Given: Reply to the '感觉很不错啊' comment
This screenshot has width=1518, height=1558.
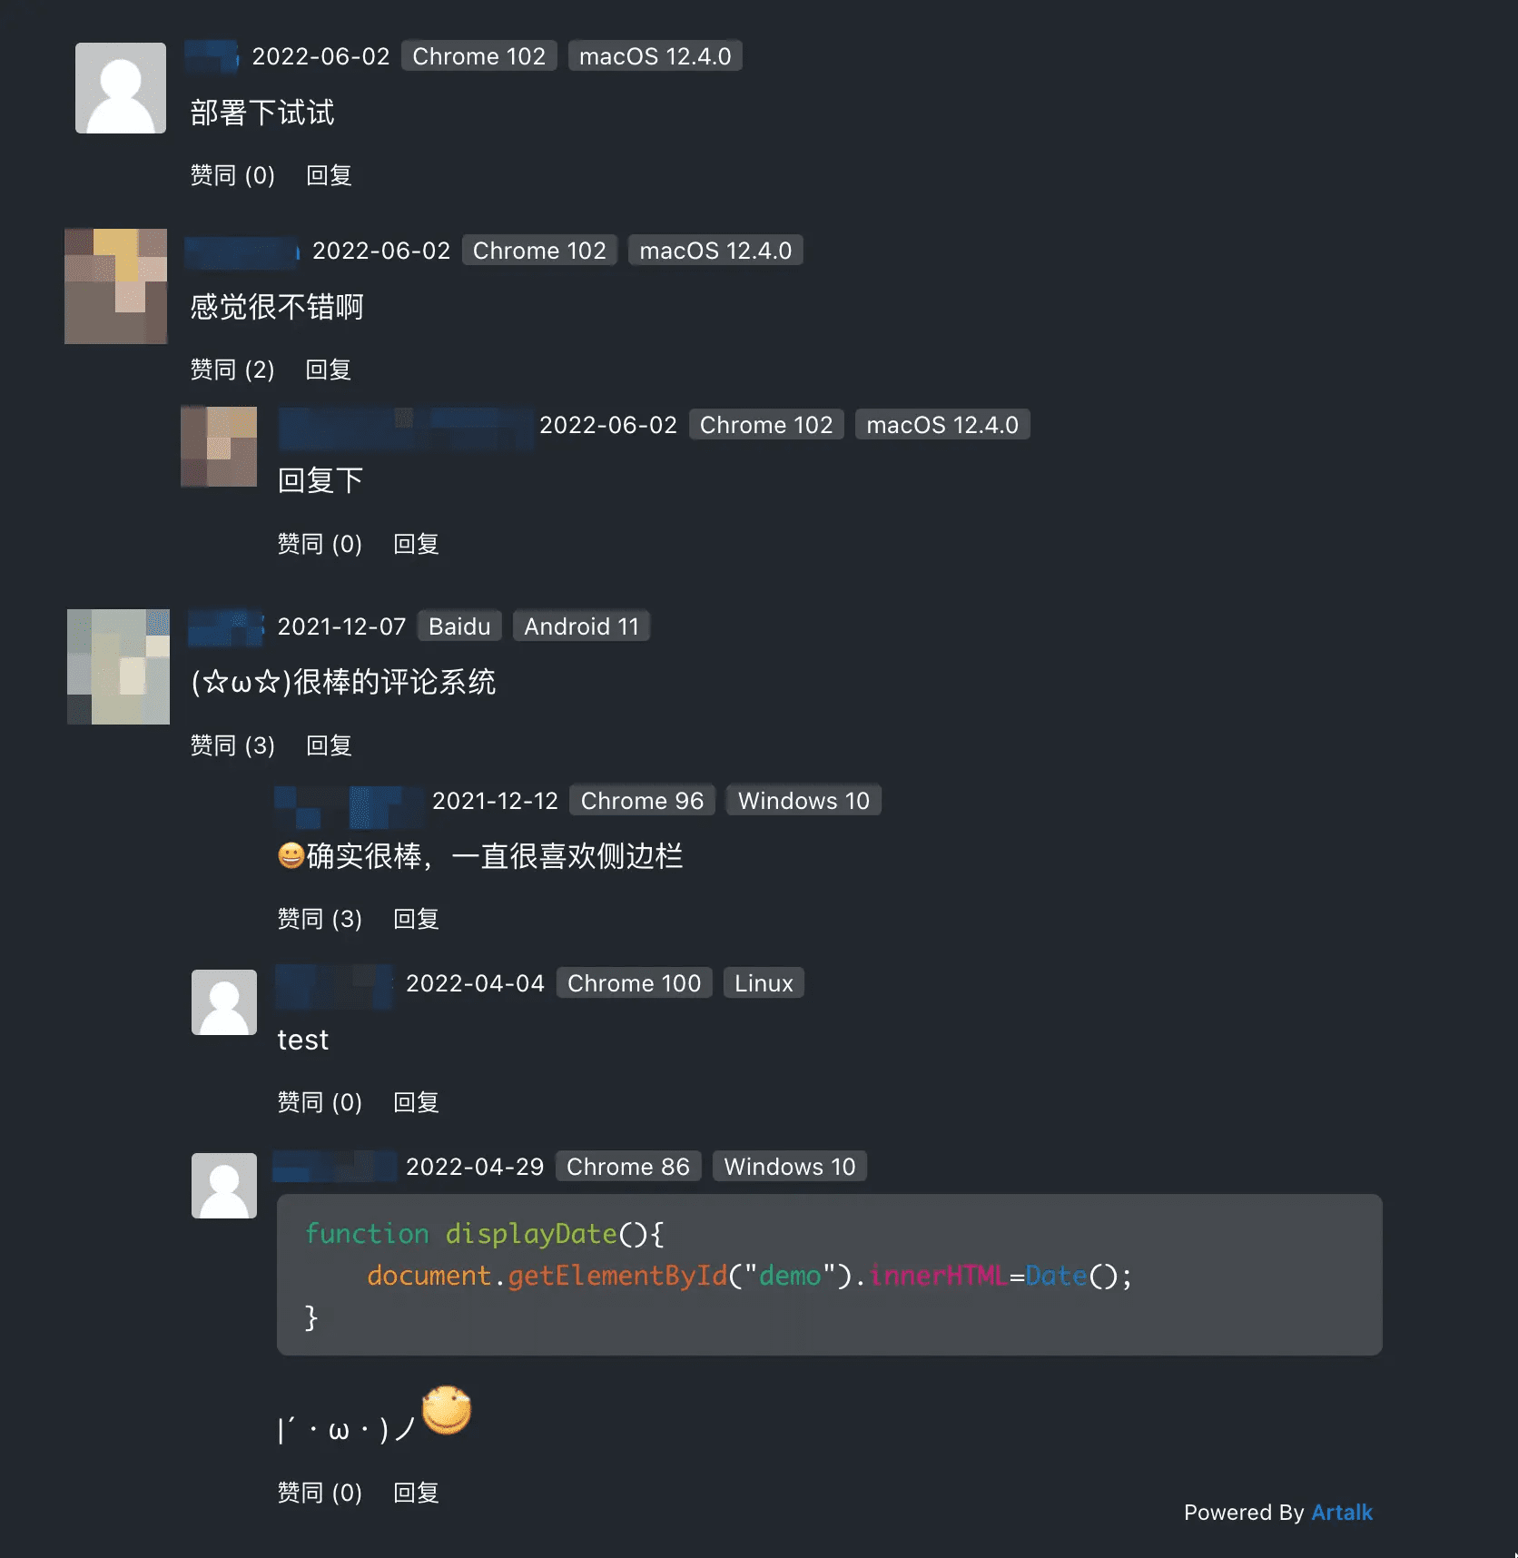Looking at the screenshot, I should click(329, 370).
